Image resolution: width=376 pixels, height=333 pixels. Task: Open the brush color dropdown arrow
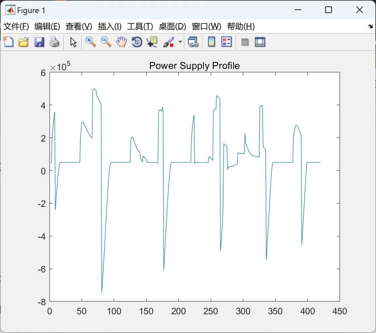(x=180, y=42)
